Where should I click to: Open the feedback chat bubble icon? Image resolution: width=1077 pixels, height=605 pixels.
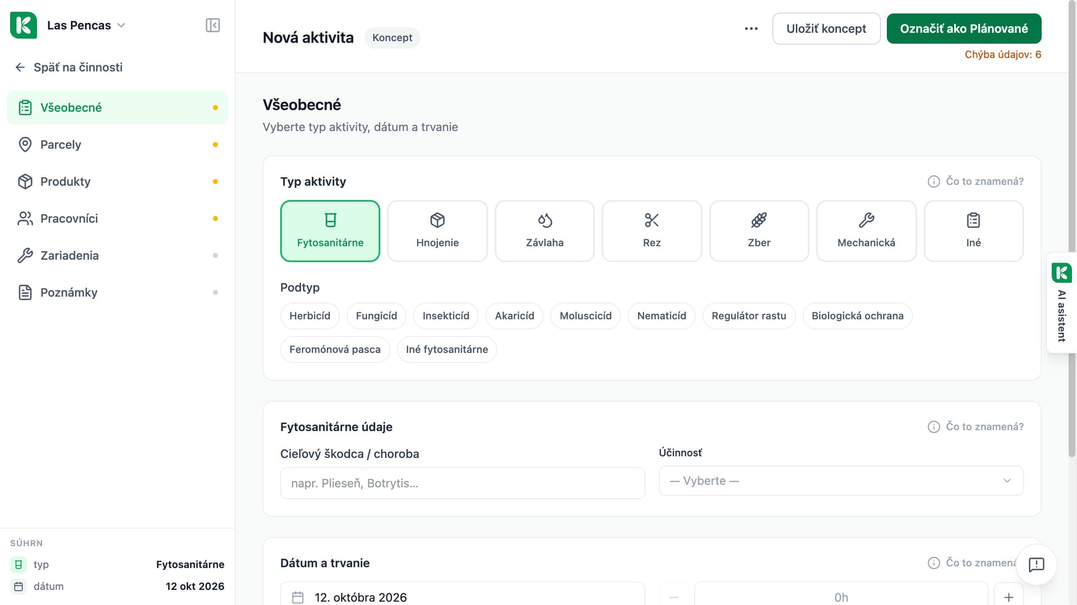(1036, 564)
